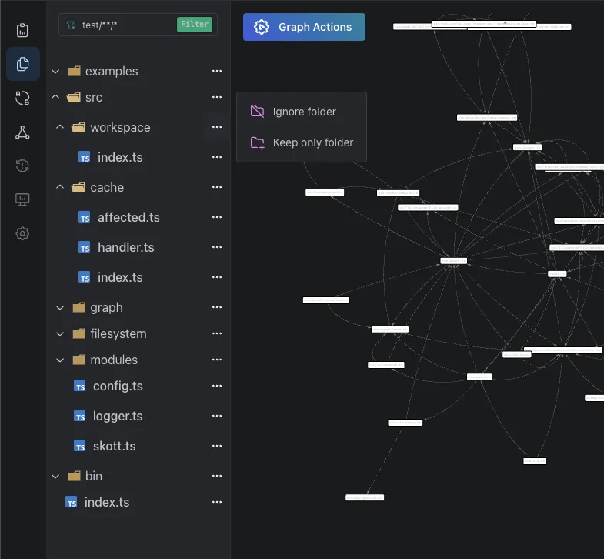Viewport: 604px width, 559px height.
Task: Open more options for examples folder
Action: (217, 71)
